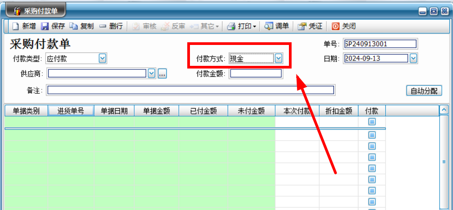Viewport: 453px width, 210px height.
Task: Toggle the fourth row's 付款 checkbox
Action: click(372, 157)
